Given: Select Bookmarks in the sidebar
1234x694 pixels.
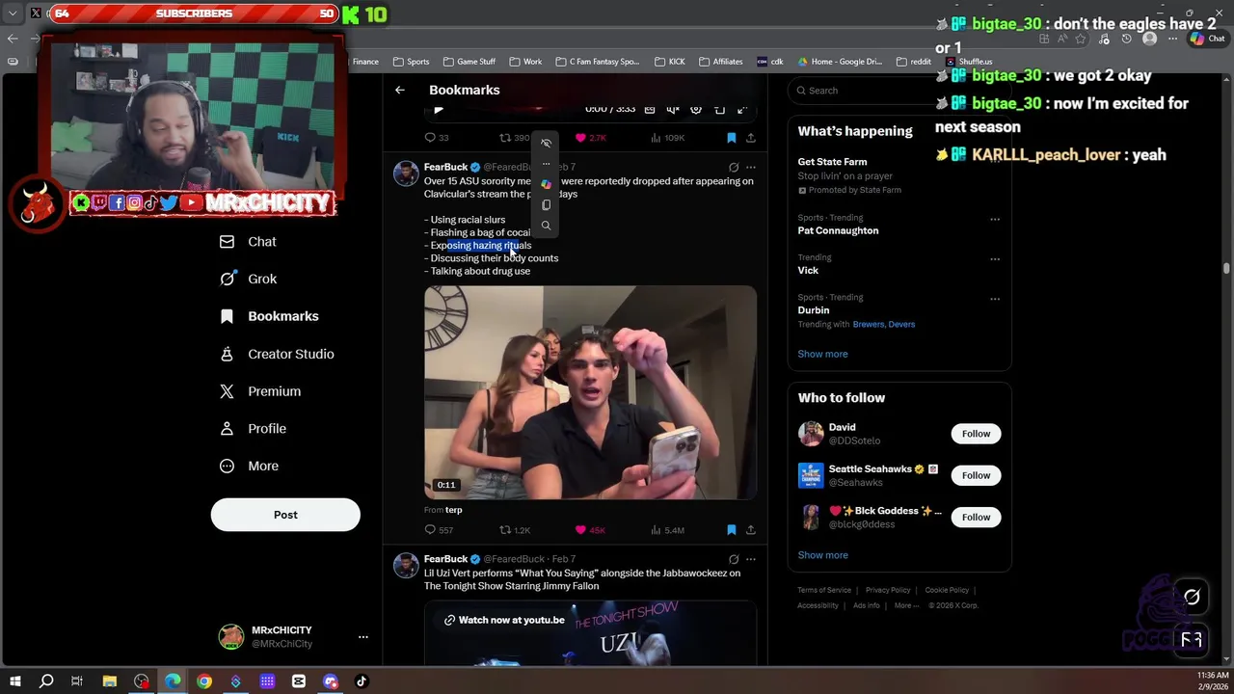Looking at the screenshot, I should pyautogui.click(x=269, y=316).
